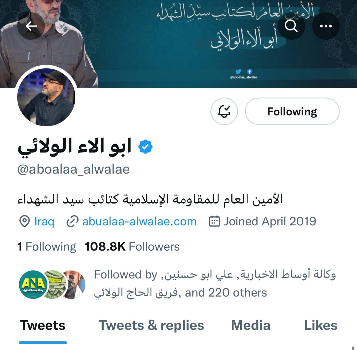The image size is (357, 350).
Task: Click the Following button to unfollow
Action: click(292, 111)
